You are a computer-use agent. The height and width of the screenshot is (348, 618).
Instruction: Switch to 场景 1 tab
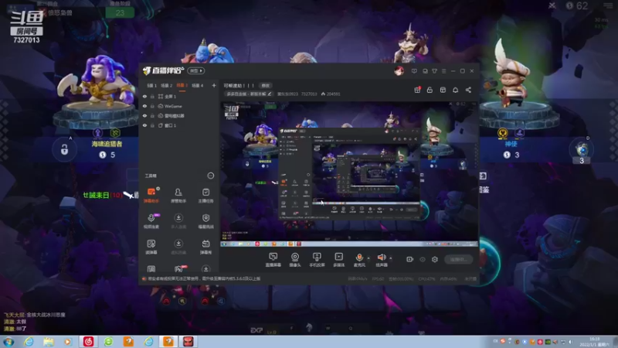151,85
